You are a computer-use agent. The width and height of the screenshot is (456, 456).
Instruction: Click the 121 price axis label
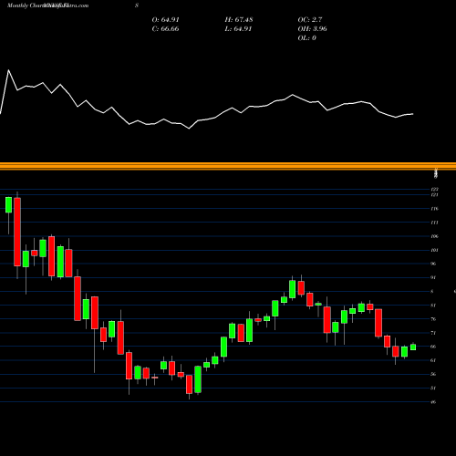[x=434, y=194]
